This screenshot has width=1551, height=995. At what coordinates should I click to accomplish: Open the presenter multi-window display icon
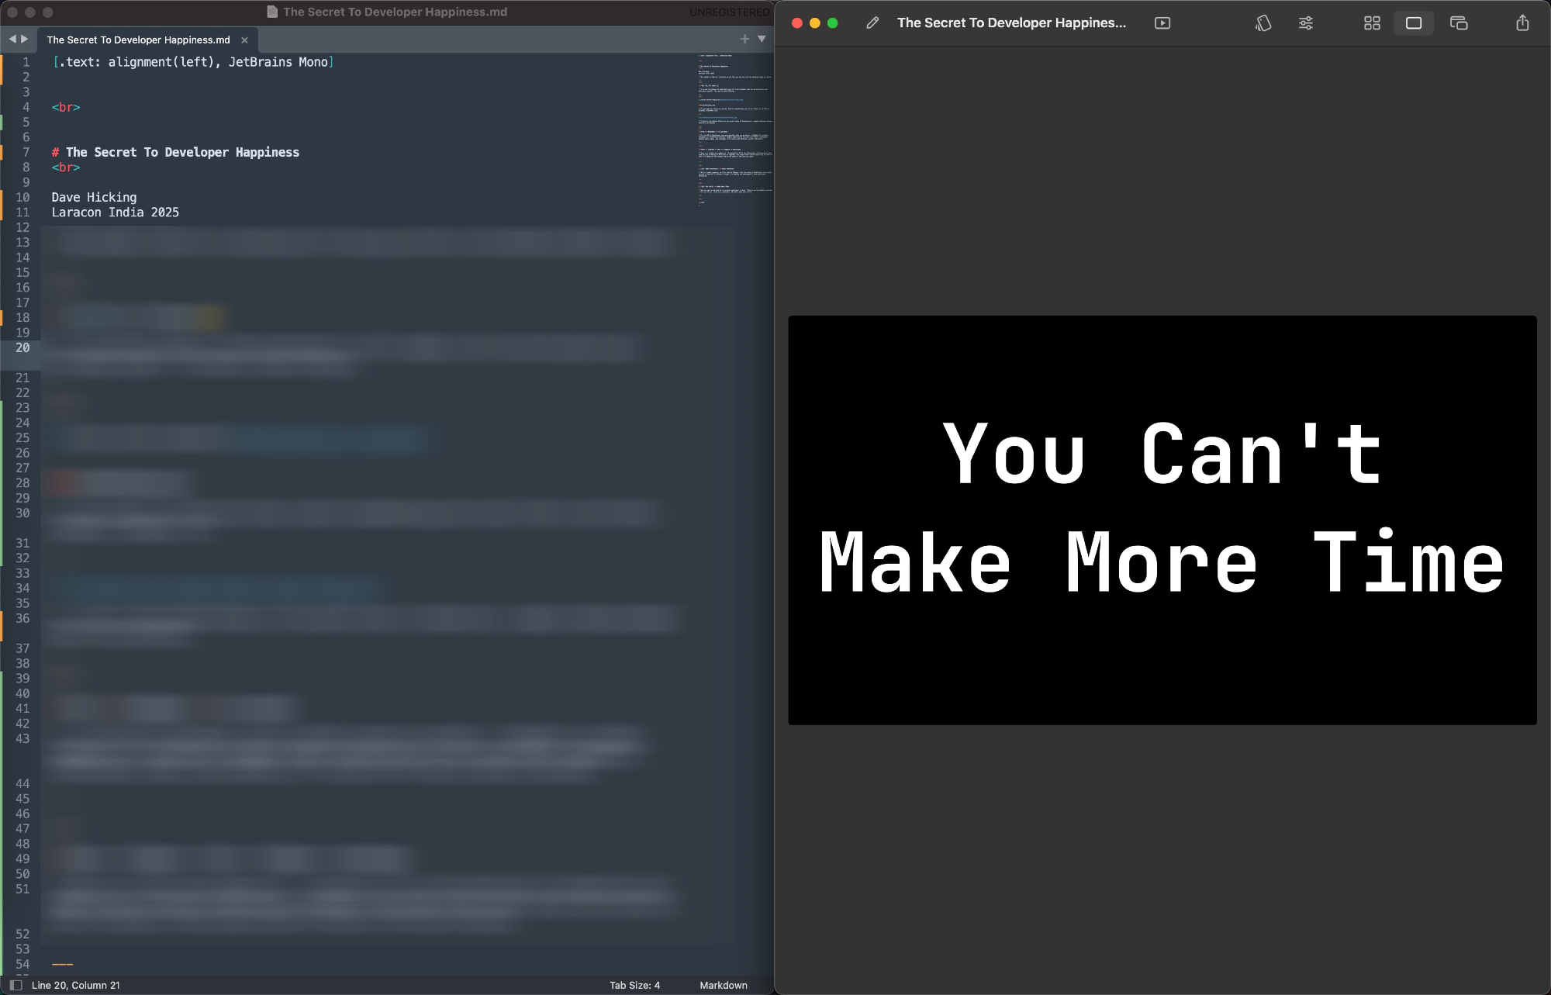click(x=1459, y=23)
